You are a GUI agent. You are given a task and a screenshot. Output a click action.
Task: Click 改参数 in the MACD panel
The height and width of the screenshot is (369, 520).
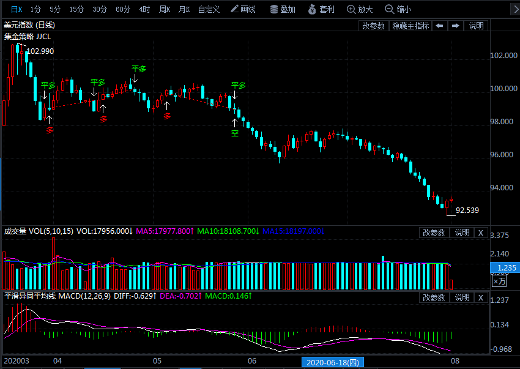click(434, 297)
